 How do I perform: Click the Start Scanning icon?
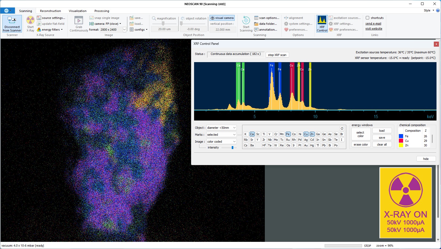tap(246, 20)
